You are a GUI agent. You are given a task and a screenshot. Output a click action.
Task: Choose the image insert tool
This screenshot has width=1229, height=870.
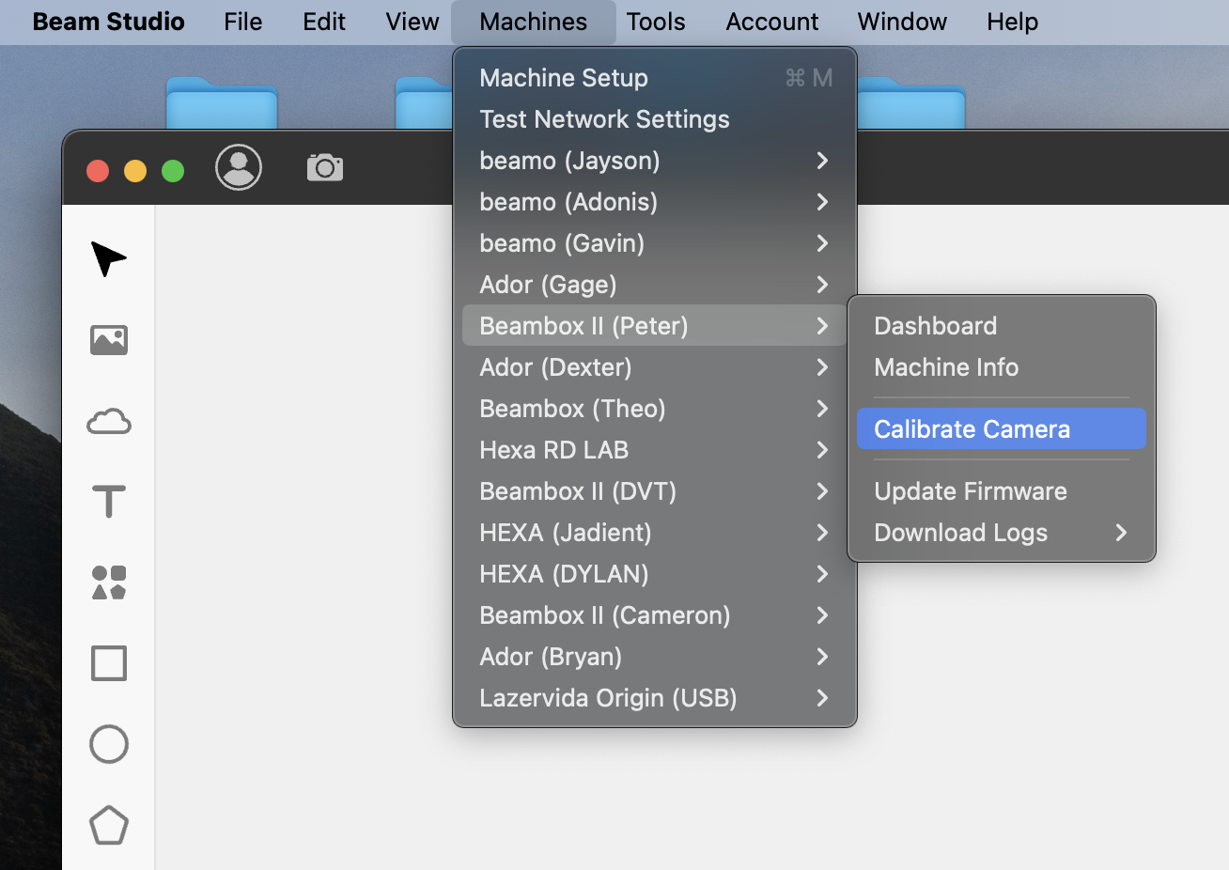point(109,339)
